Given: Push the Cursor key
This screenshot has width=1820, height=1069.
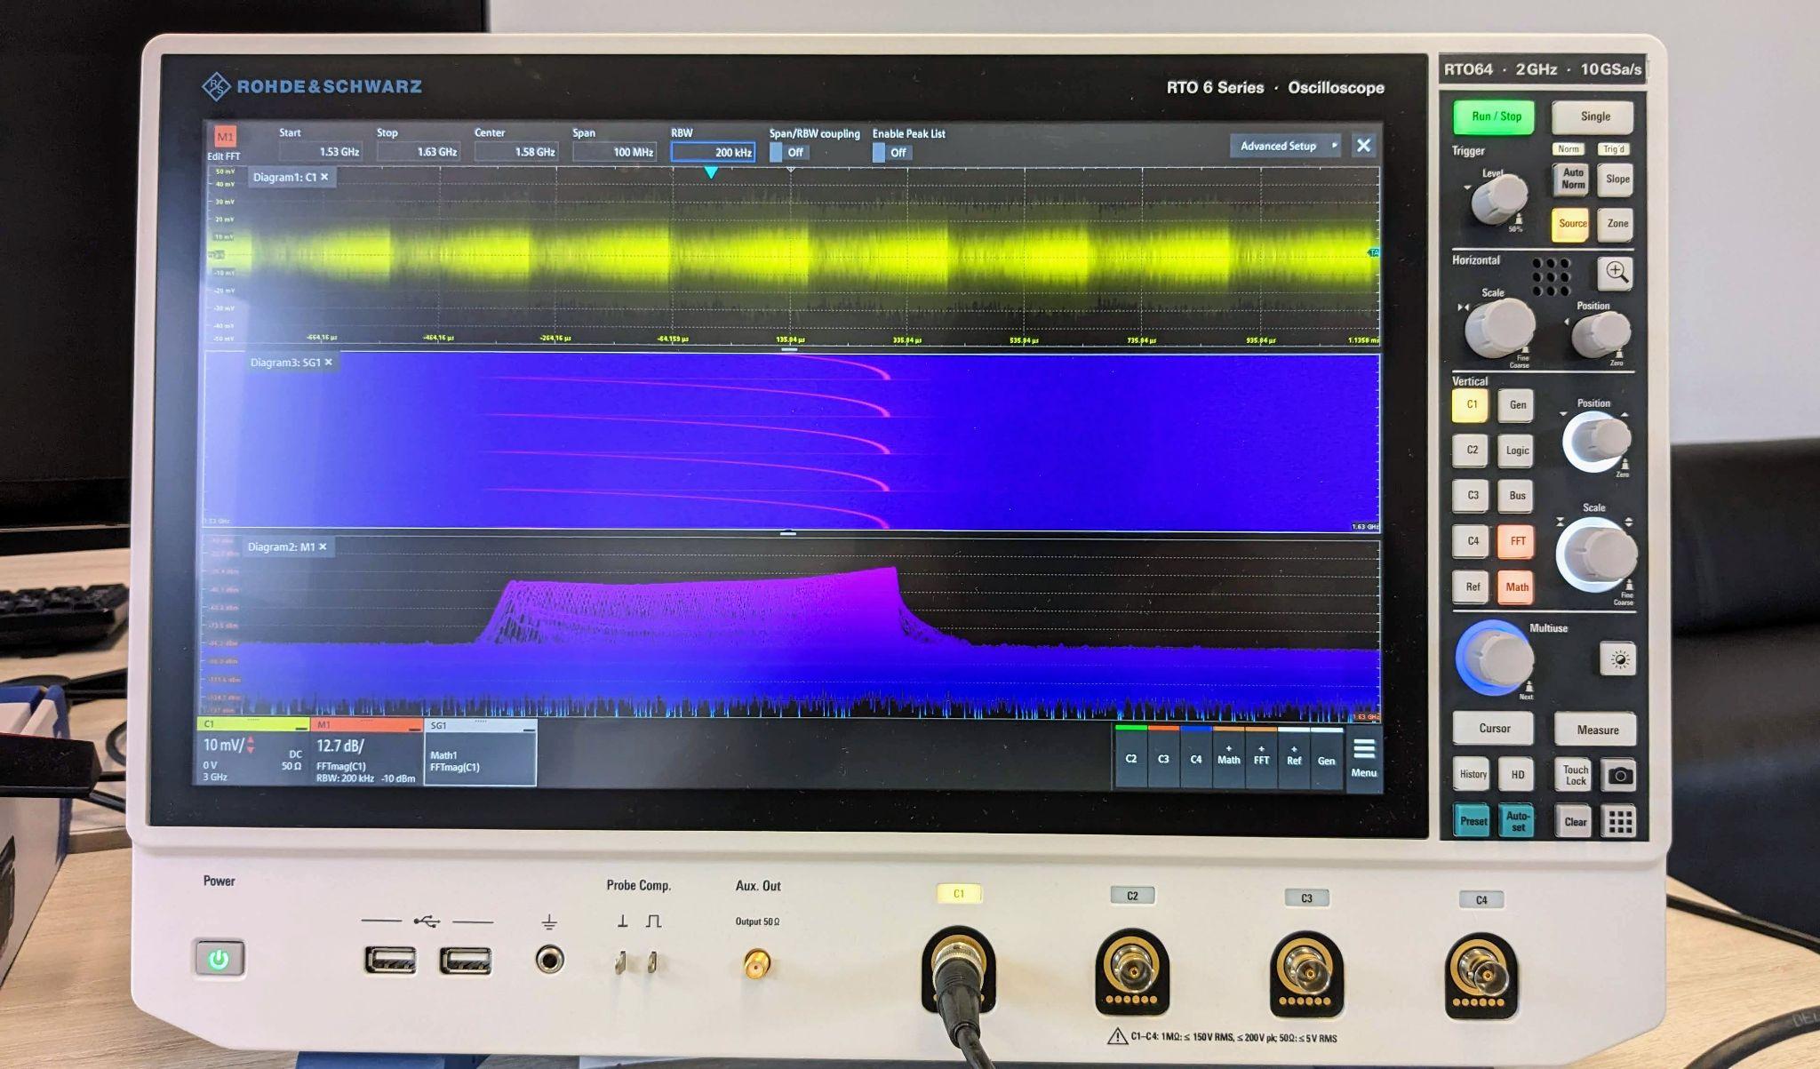Looking at the screenshot, I should click(x=1494, y=729).
